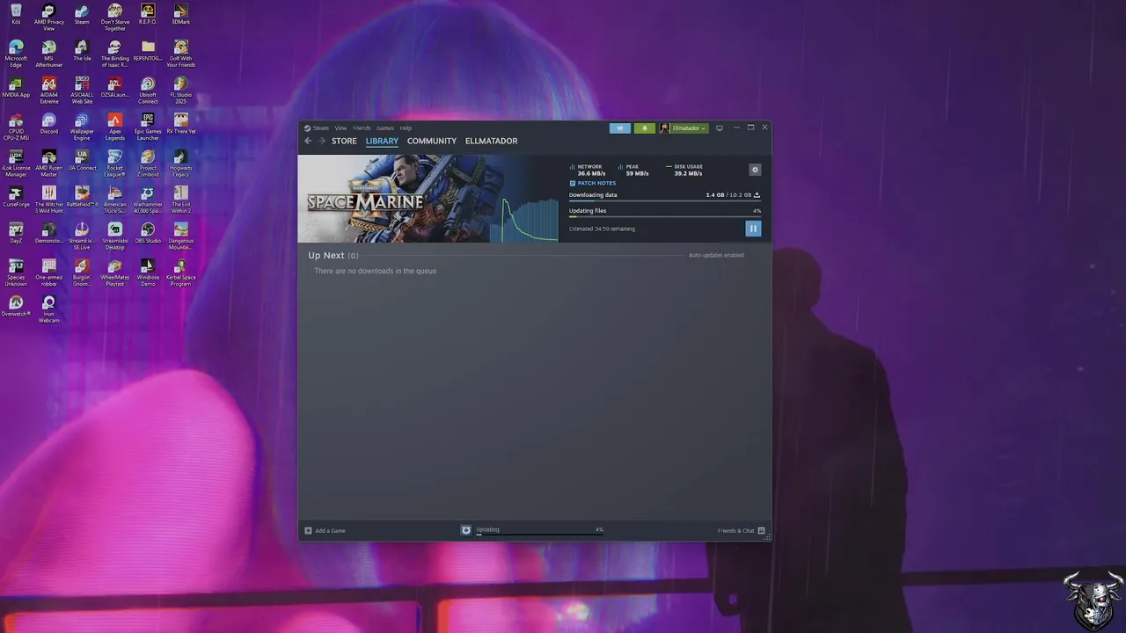Click the Up Next heading

click(333, 255)
